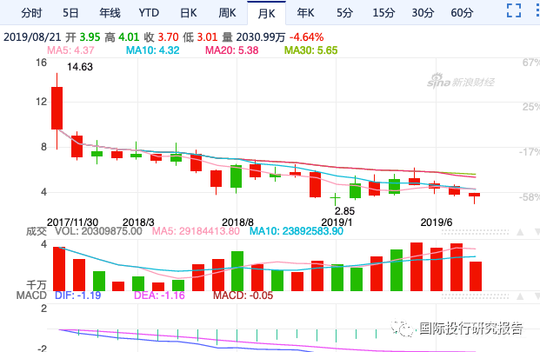Open the 周K weekly chart
The height and width of the screenshot is (352, 540).
[x=227, y=12]
